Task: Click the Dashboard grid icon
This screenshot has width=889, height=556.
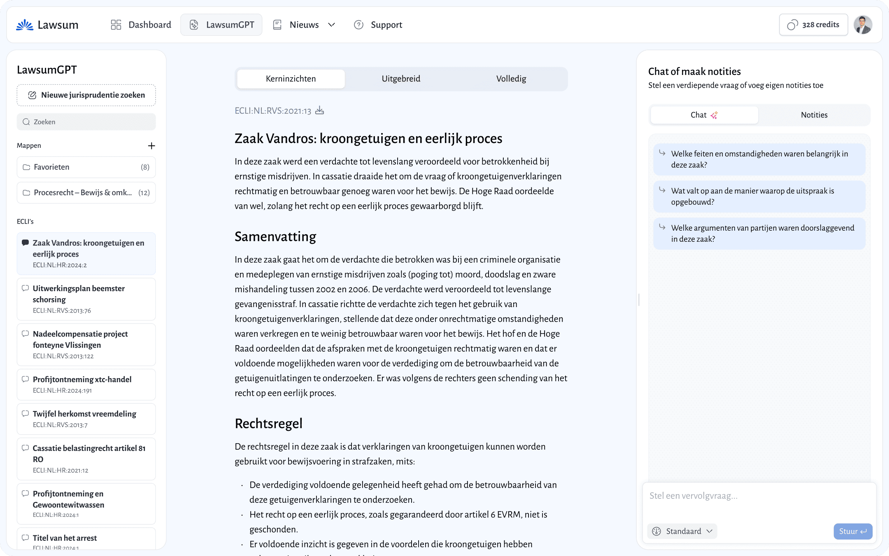Action: coord(116,25)
